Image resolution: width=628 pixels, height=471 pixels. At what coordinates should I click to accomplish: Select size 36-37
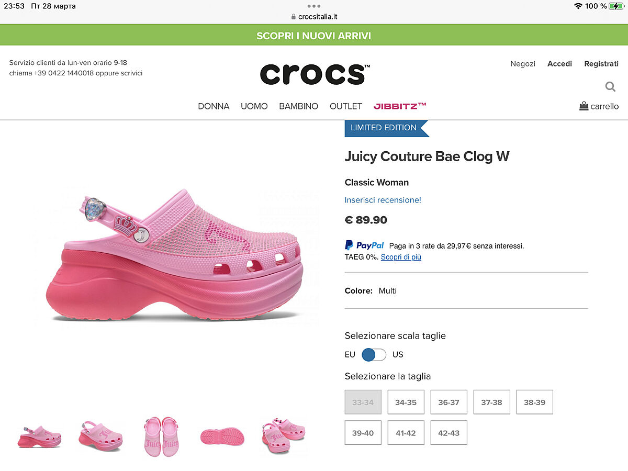[448, 402]
